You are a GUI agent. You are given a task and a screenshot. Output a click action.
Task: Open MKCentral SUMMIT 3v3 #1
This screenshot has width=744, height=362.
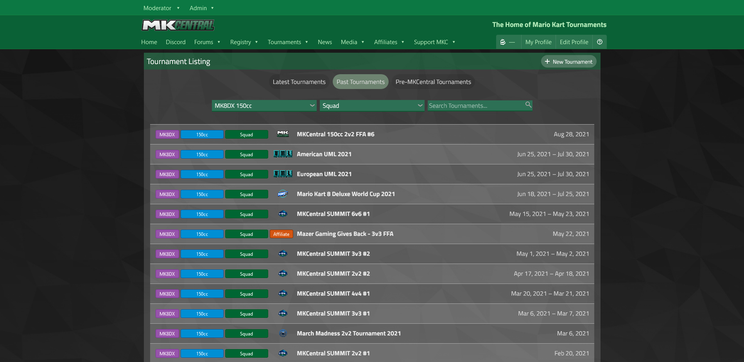(x=333, y=314)
